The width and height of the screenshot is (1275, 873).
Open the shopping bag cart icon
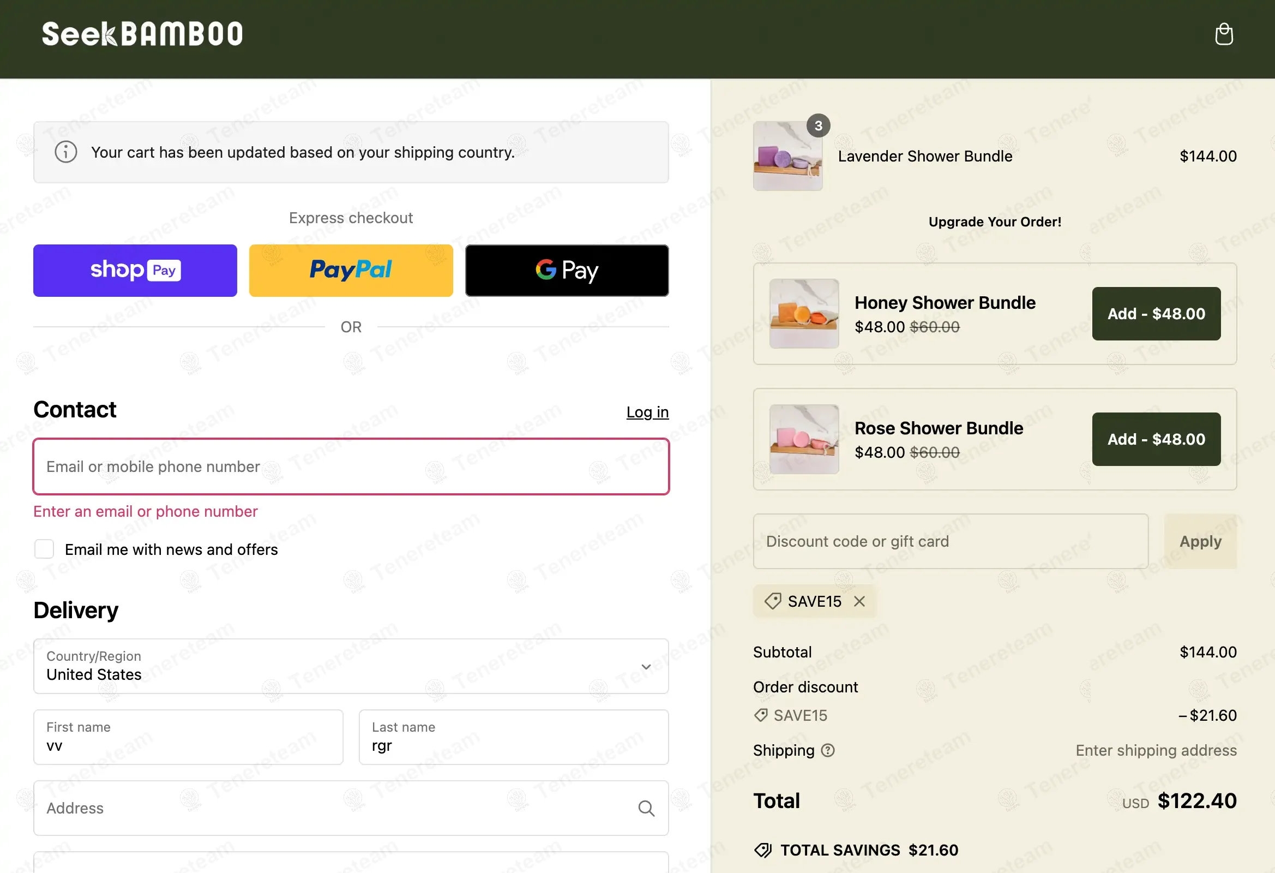(1223, 34)
